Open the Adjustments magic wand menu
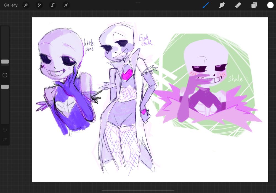The width and height of the screenshot is (276, 193). pos(39,5)
